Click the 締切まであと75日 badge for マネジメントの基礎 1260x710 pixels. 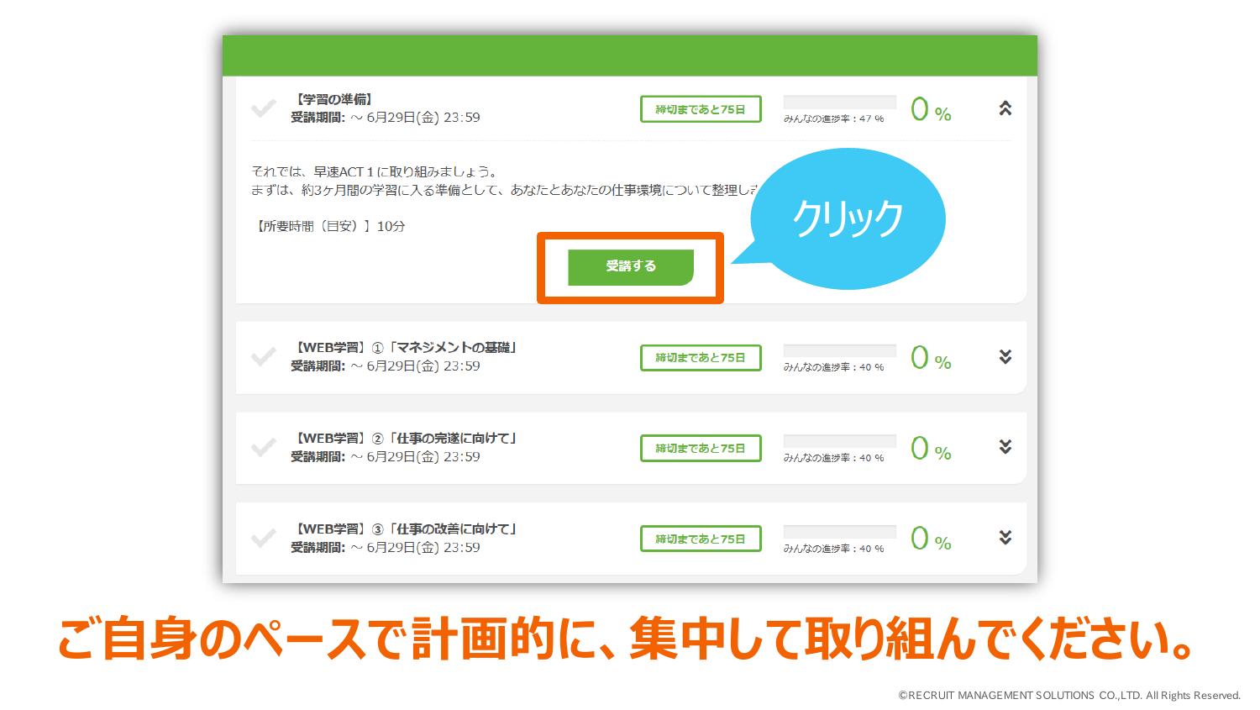coord(701,358)
